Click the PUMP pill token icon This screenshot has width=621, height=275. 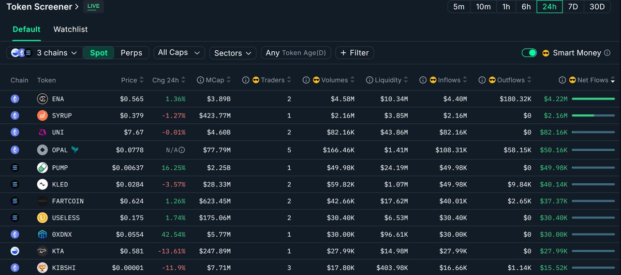[x=42, y=168]
